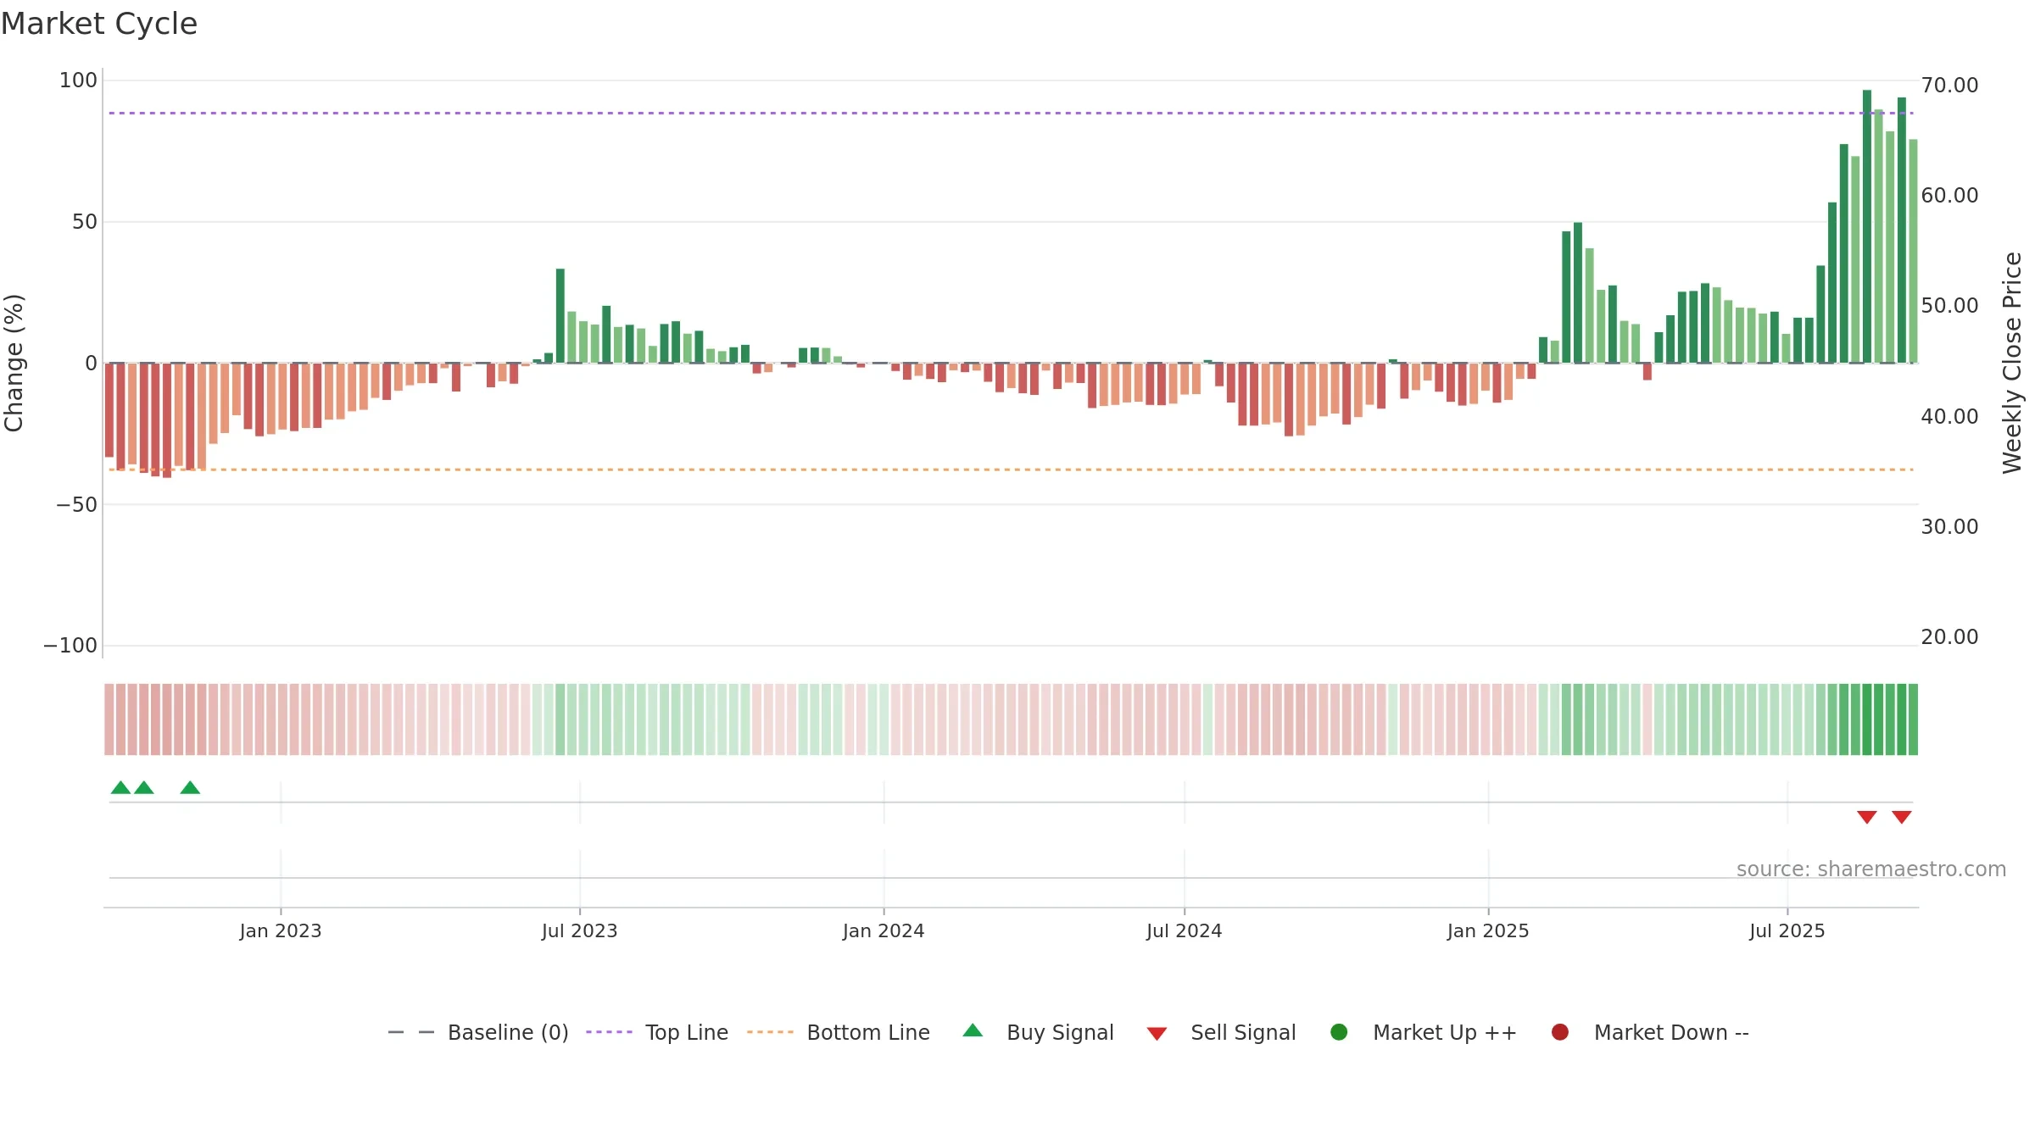Click the orange dotted bottom line
2035x1144 pixels.
pos(1011,469)
